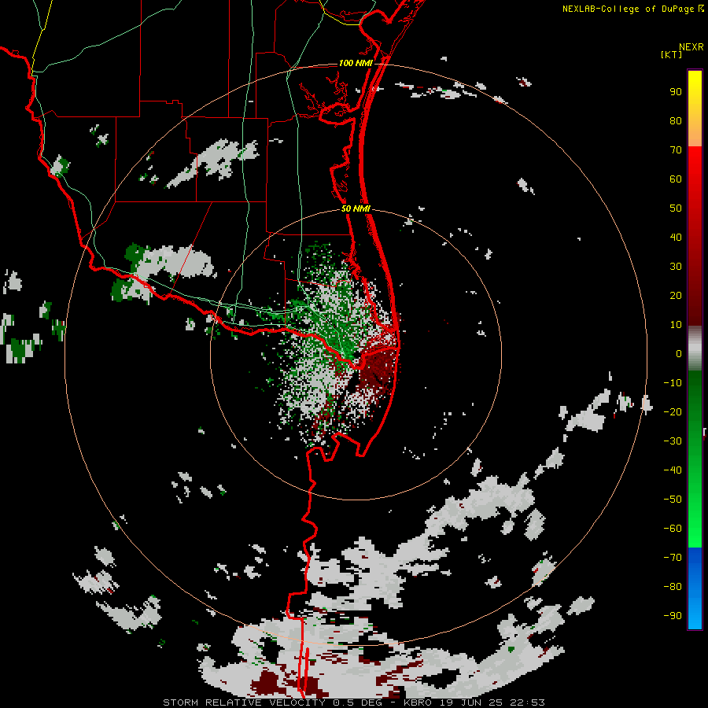Click the -90 value on the velocity scale
708x708 pixels.
673,615
